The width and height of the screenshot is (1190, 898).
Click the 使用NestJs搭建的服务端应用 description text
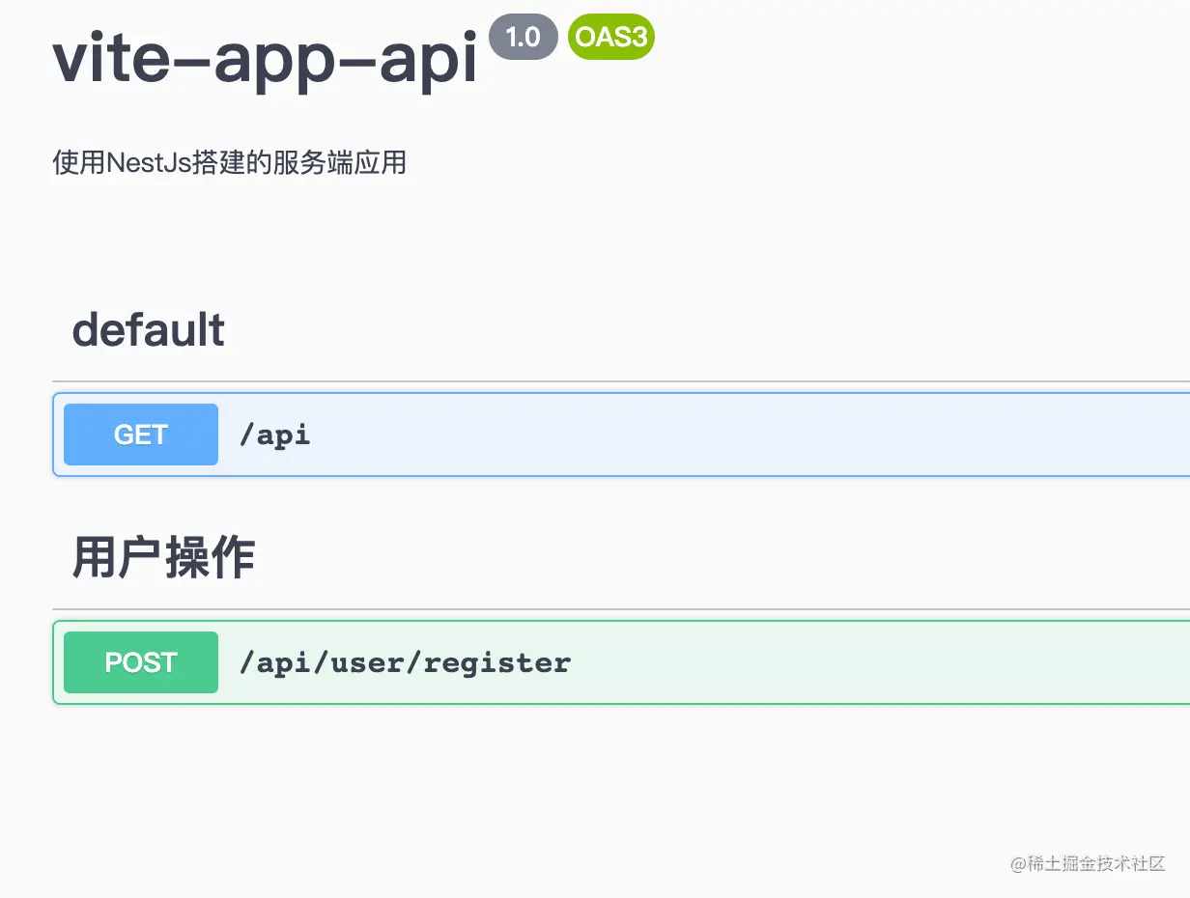click(230, 162)
